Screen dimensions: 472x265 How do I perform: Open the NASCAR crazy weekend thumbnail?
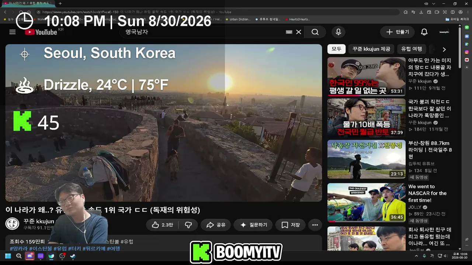tap(367, 203)
